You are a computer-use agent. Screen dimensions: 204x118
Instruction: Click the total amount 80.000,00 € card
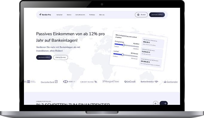point(151,62)
